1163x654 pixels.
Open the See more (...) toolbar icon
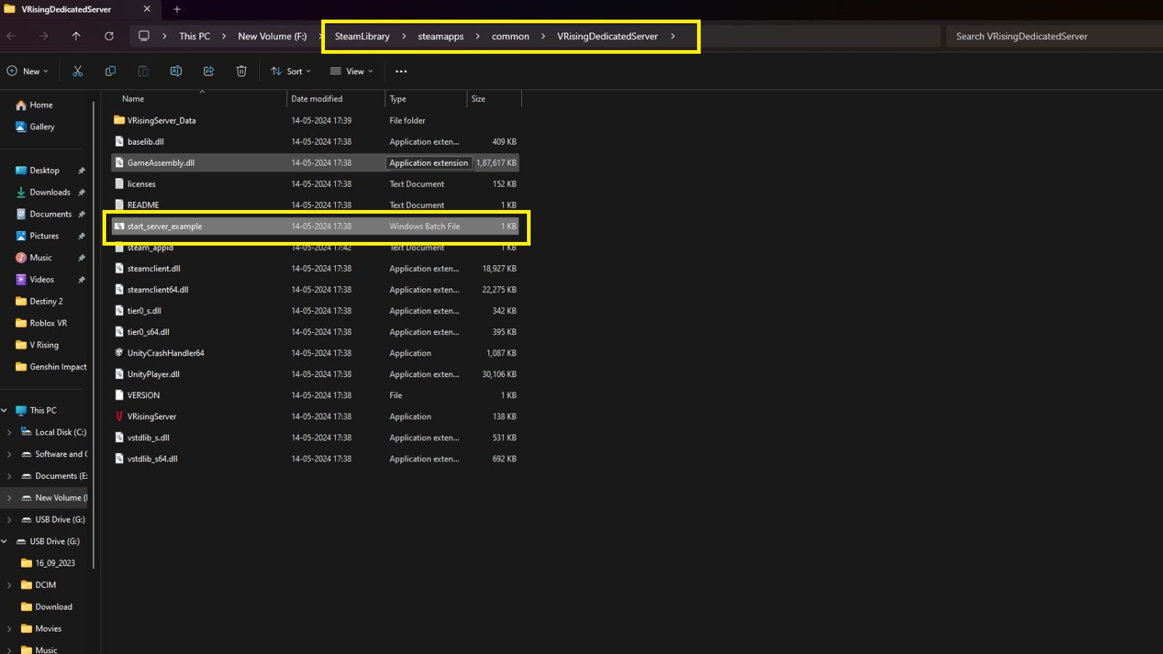click(x=401, y=70)
